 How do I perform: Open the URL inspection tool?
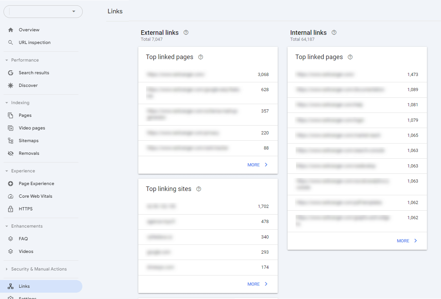coord(34,42)
